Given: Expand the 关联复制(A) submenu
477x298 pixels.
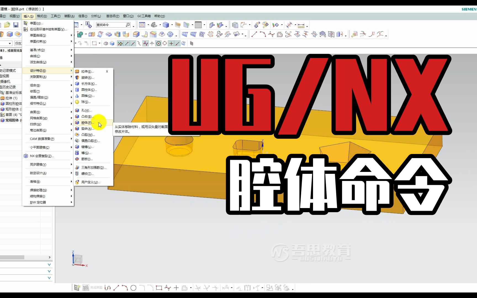Looking at the screenshot, I should click(x=48, y=77).
